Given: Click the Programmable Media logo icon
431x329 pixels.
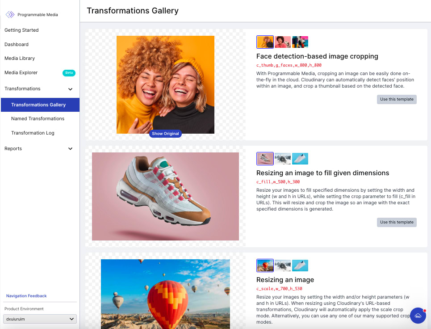Looking at the screenshot, I should click(10, 15).
